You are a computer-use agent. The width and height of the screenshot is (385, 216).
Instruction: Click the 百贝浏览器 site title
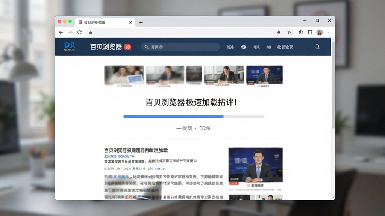click(x=106, y=47)
